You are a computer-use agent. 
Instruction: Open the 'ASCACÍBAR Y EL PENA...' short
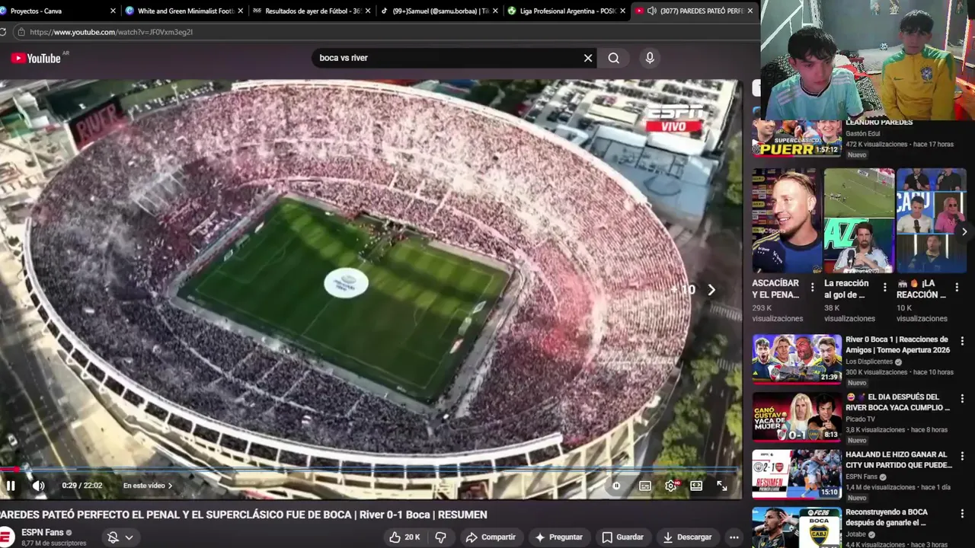(x=788, y=221)
